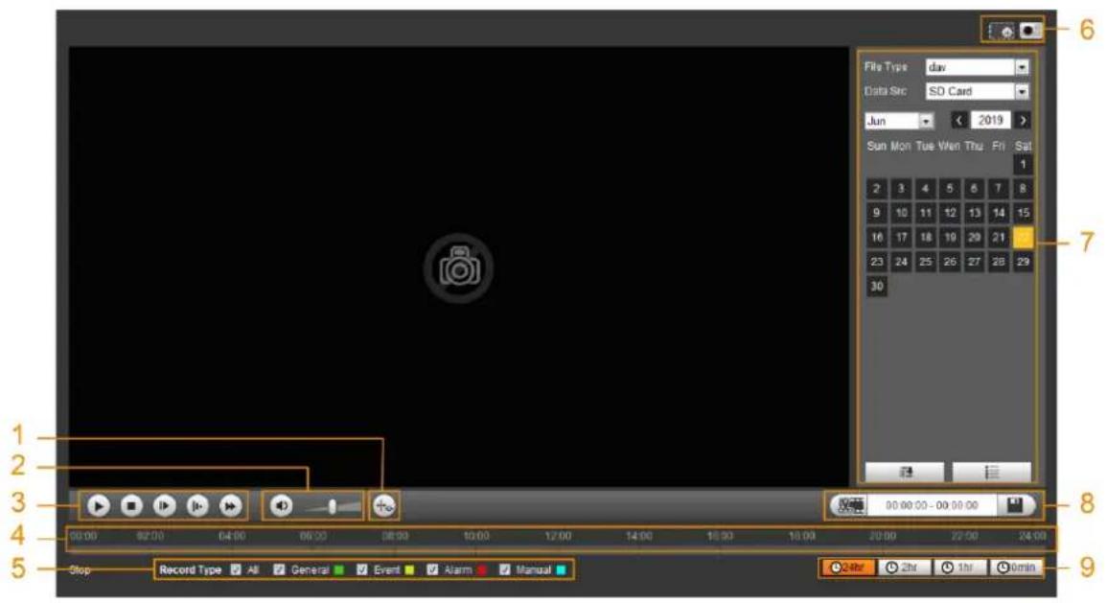Select June 30 in the calendar
Viewport: 1108px width, 603px height.
click(877, 287)
